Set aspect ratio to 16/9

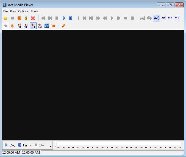170,18
